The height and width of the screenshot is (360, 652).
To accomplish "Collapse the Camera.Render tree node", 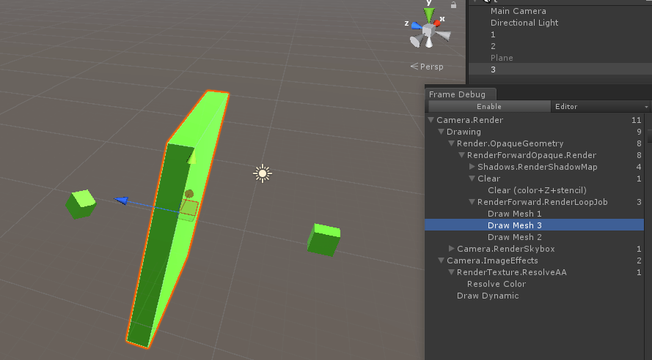I will pyautogui.click(x=431, y=120).
